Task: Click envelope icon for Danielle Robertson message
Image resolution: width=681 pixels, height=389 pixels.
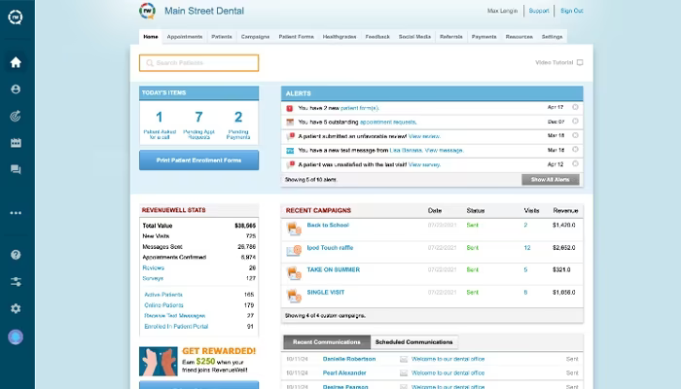Action: [x=404, y=359]
